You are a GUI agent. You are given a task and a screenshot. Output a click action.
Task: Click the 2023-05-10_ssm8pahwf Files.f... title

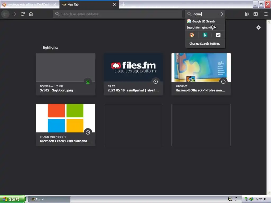click(x=133, y=90)
